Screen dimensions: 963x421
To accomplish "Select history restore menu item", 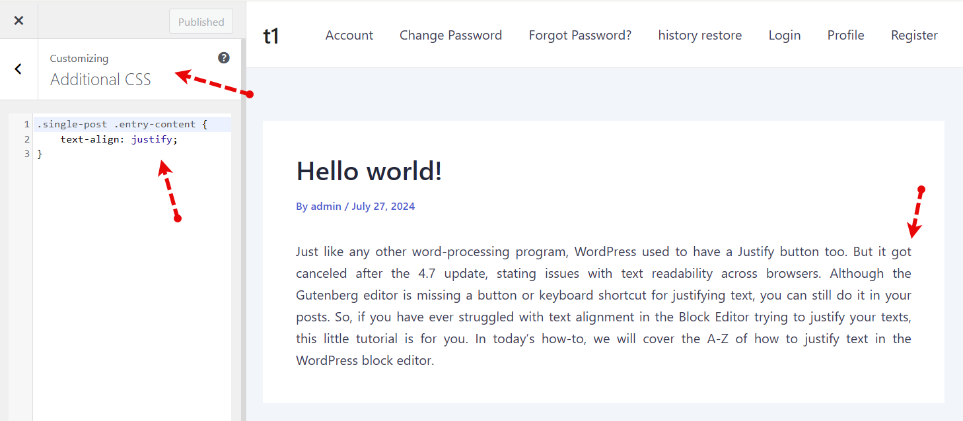I will pyautogui.click(x=699, y=36).
